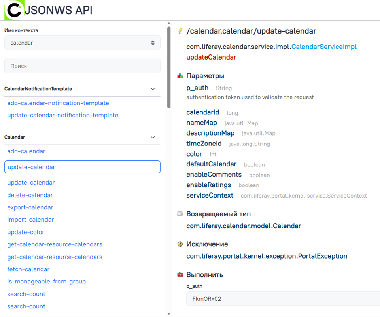Open the Имя контекста calendar dropdown
This screenshot has width=380, height=317.
click(x=82, y=43)
